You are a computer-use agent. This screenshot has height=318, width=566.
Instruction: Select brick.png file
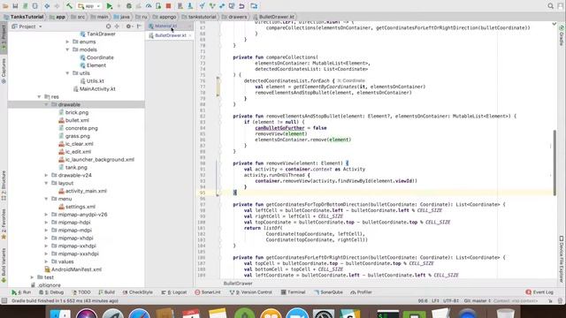(x=73, y=112)
